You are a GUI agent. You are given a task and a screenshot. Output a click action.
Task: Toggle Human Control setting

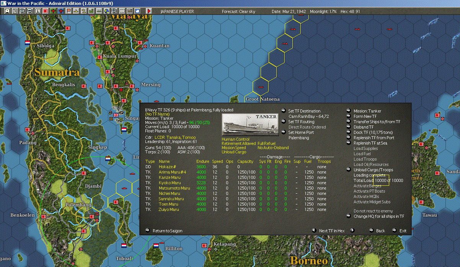(235, 140)
